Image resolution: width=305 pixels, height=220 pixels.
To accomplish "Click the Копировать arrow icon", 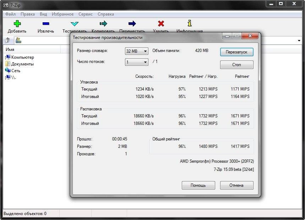I will tap(103, 24).
